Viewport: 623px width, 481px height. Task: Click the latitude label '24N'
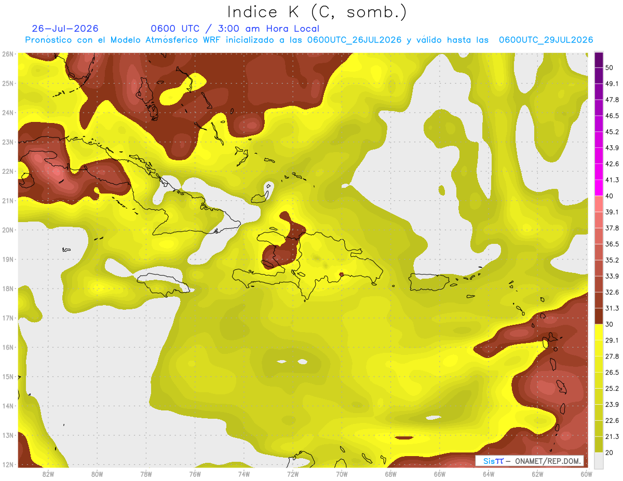(x=8, y=113)
